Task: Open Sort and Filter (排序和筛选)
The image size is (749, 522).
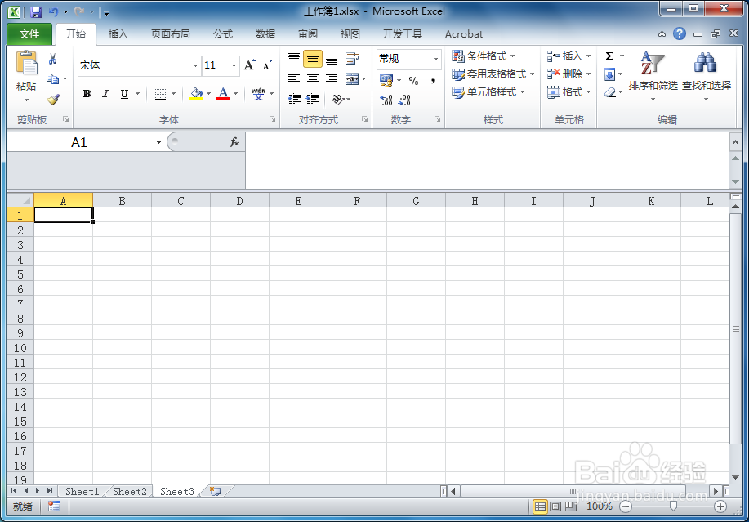Action: 653,75
